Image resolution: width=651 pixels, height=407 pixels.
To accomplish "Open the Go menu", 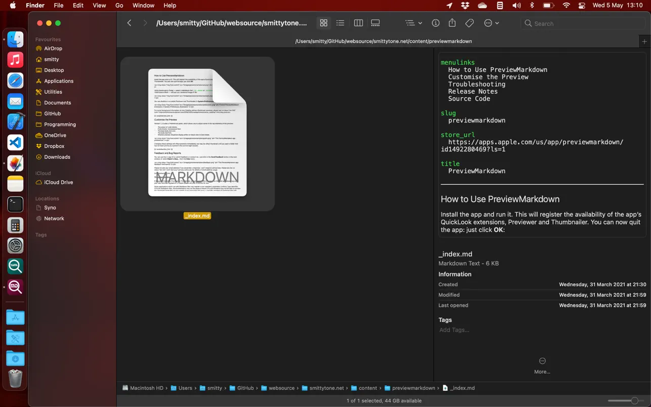I will click(119, 6).
